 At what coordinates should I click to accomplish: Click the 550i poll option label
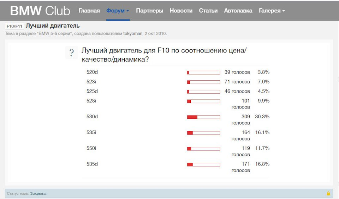click(x=91, y=148)
